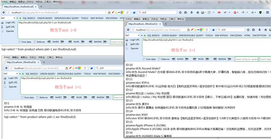Image resolution: width=271 pixels, height=139 pixels.
Task: Expand ENCRYPTION menu in ifnull(null,1) window
Action: (260, 35)
